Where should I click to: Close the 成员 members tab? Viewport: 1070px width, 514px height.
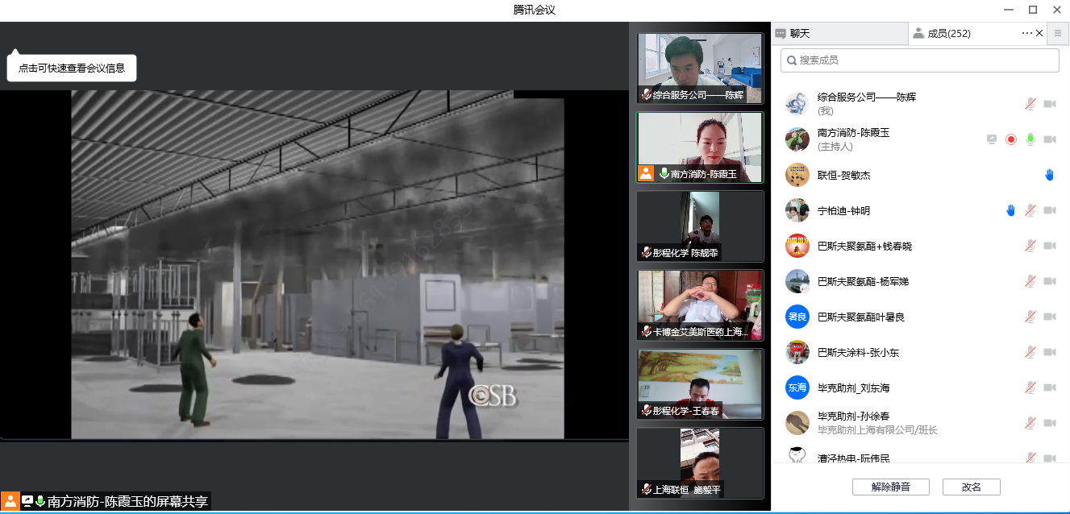1039,33
